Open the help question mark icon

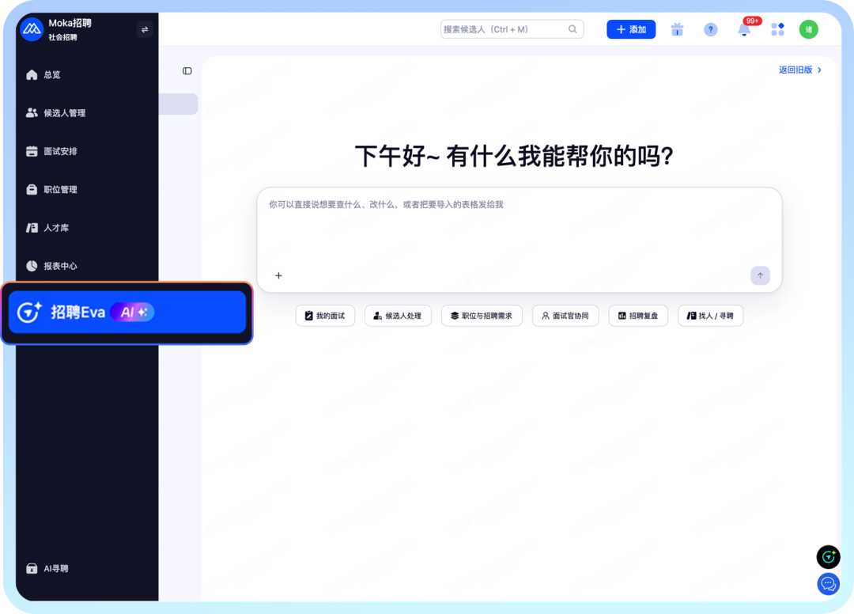(710, 29)
